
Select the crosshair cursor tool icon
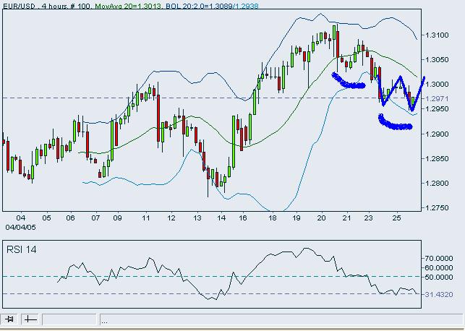(x=30, y=319)
